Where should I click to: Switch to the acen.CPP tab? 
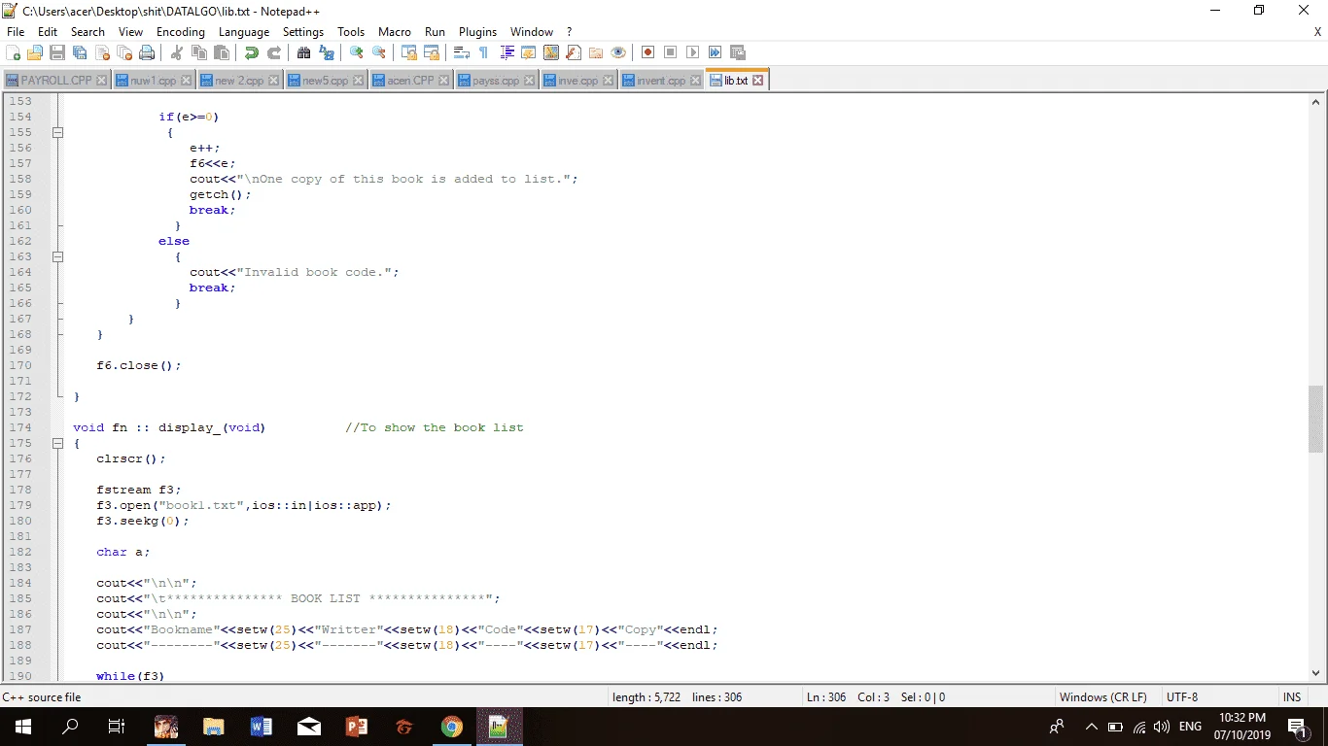click(411, 81)
